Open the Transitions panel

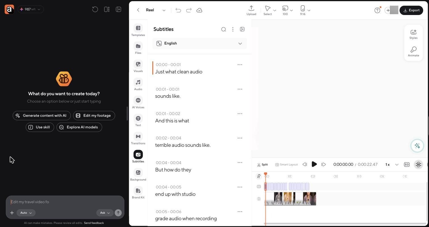pos(138,139)
